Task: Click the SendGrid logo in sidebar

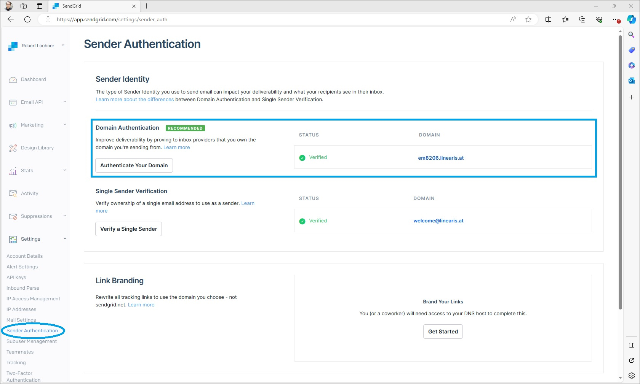Action: (13, 46)
